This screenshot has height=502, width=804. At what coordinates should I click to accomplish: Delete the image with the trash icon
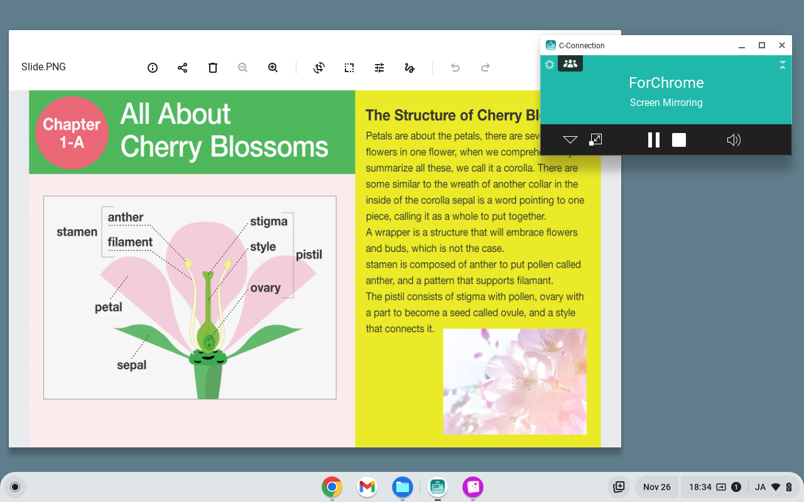click(213, 68)
